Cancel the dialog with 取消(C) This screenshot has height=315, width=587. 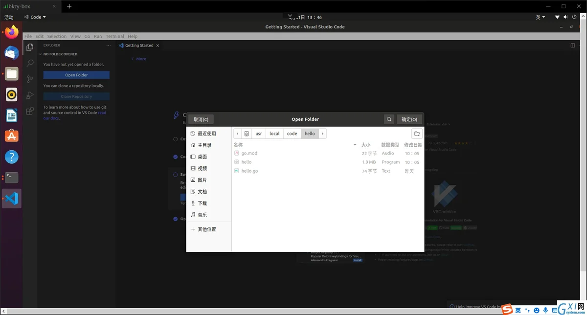[x=201, y=119]
